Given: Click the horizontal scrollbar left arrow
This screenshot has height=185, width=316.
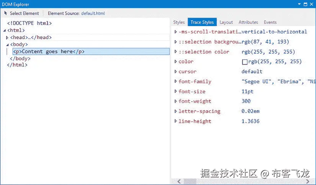Looking at the screenshot, I should [x=179, y=182].
